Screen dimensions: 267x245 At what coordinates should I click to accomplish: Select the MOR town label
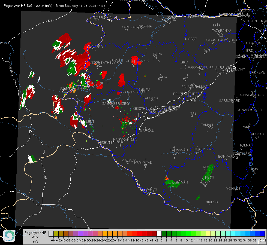click(208, 50)
